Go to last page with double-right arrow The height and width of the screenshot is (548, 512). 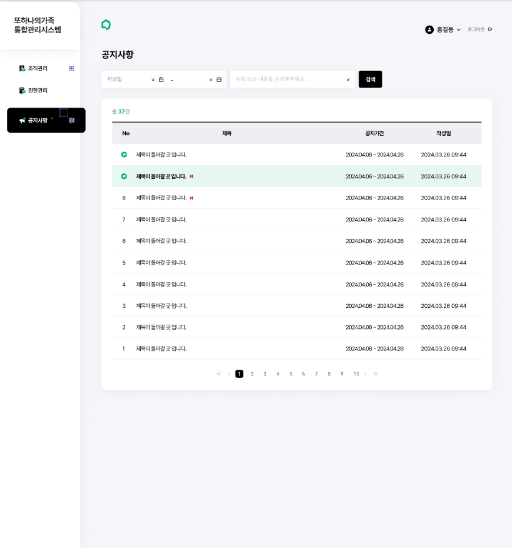click(x=376, y=373)
